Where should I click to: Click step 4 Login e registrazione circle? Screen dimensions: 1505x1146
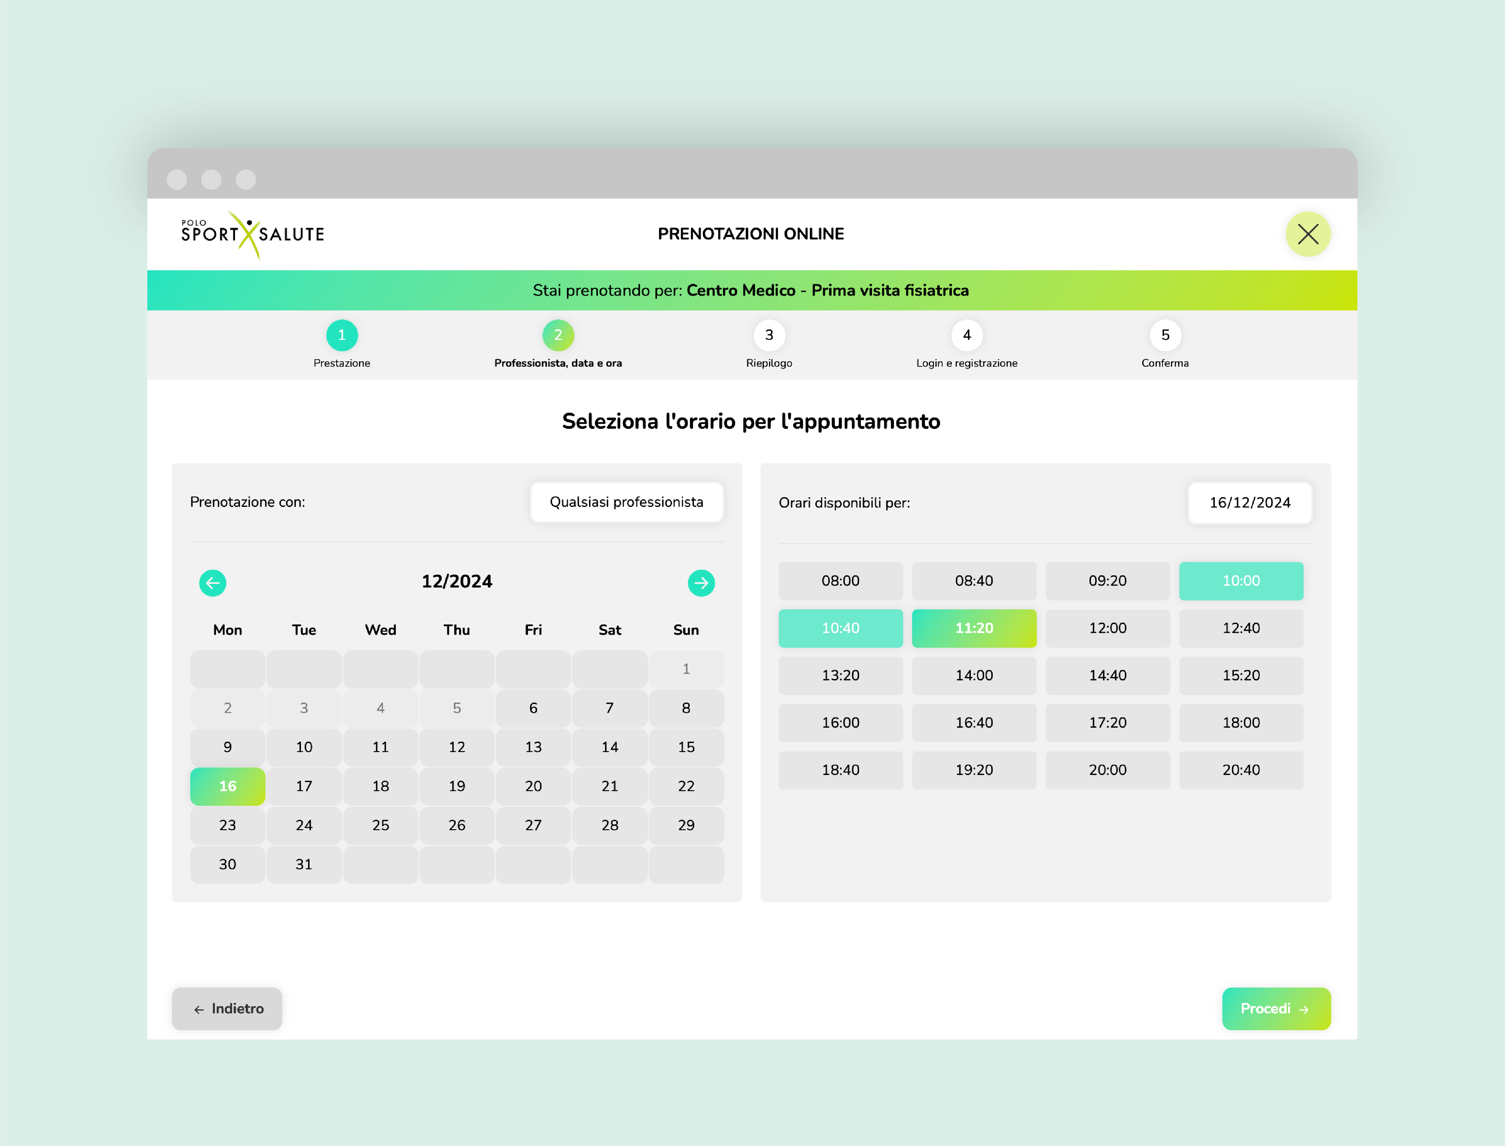967,335
